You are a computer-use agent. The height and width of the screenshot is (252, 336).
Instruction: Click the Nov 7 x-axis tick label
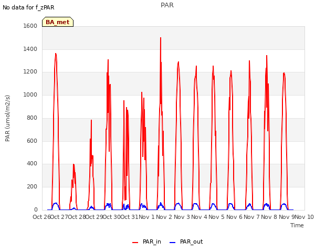(x=251, y=217)
